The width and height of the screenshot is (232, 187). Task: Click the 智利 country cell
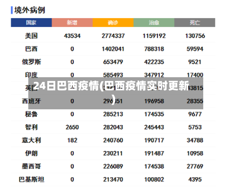click(32, 127)
